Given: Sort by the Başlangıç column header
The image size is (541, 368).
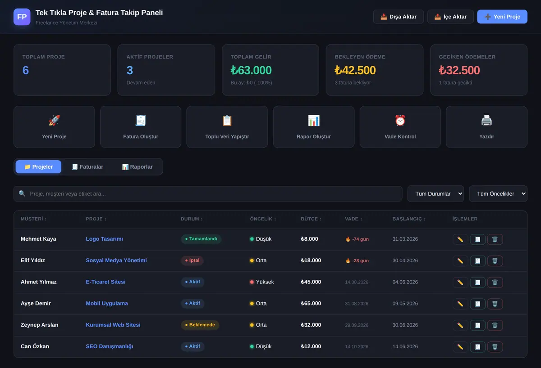Looking at the screenshot, I should pyautogui.click(x=409, y=219).
